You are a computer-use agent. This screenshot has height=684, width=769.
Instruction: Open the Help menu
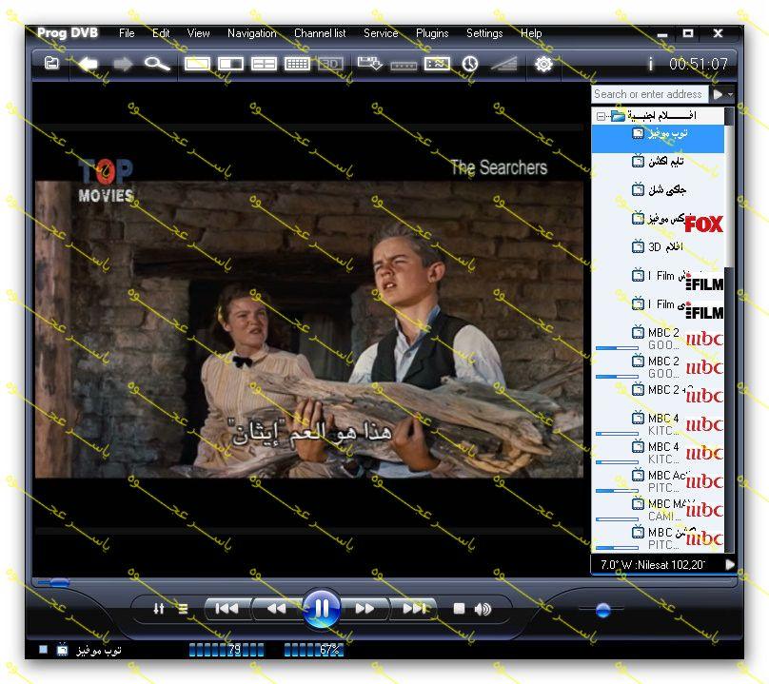pos(531,33)
